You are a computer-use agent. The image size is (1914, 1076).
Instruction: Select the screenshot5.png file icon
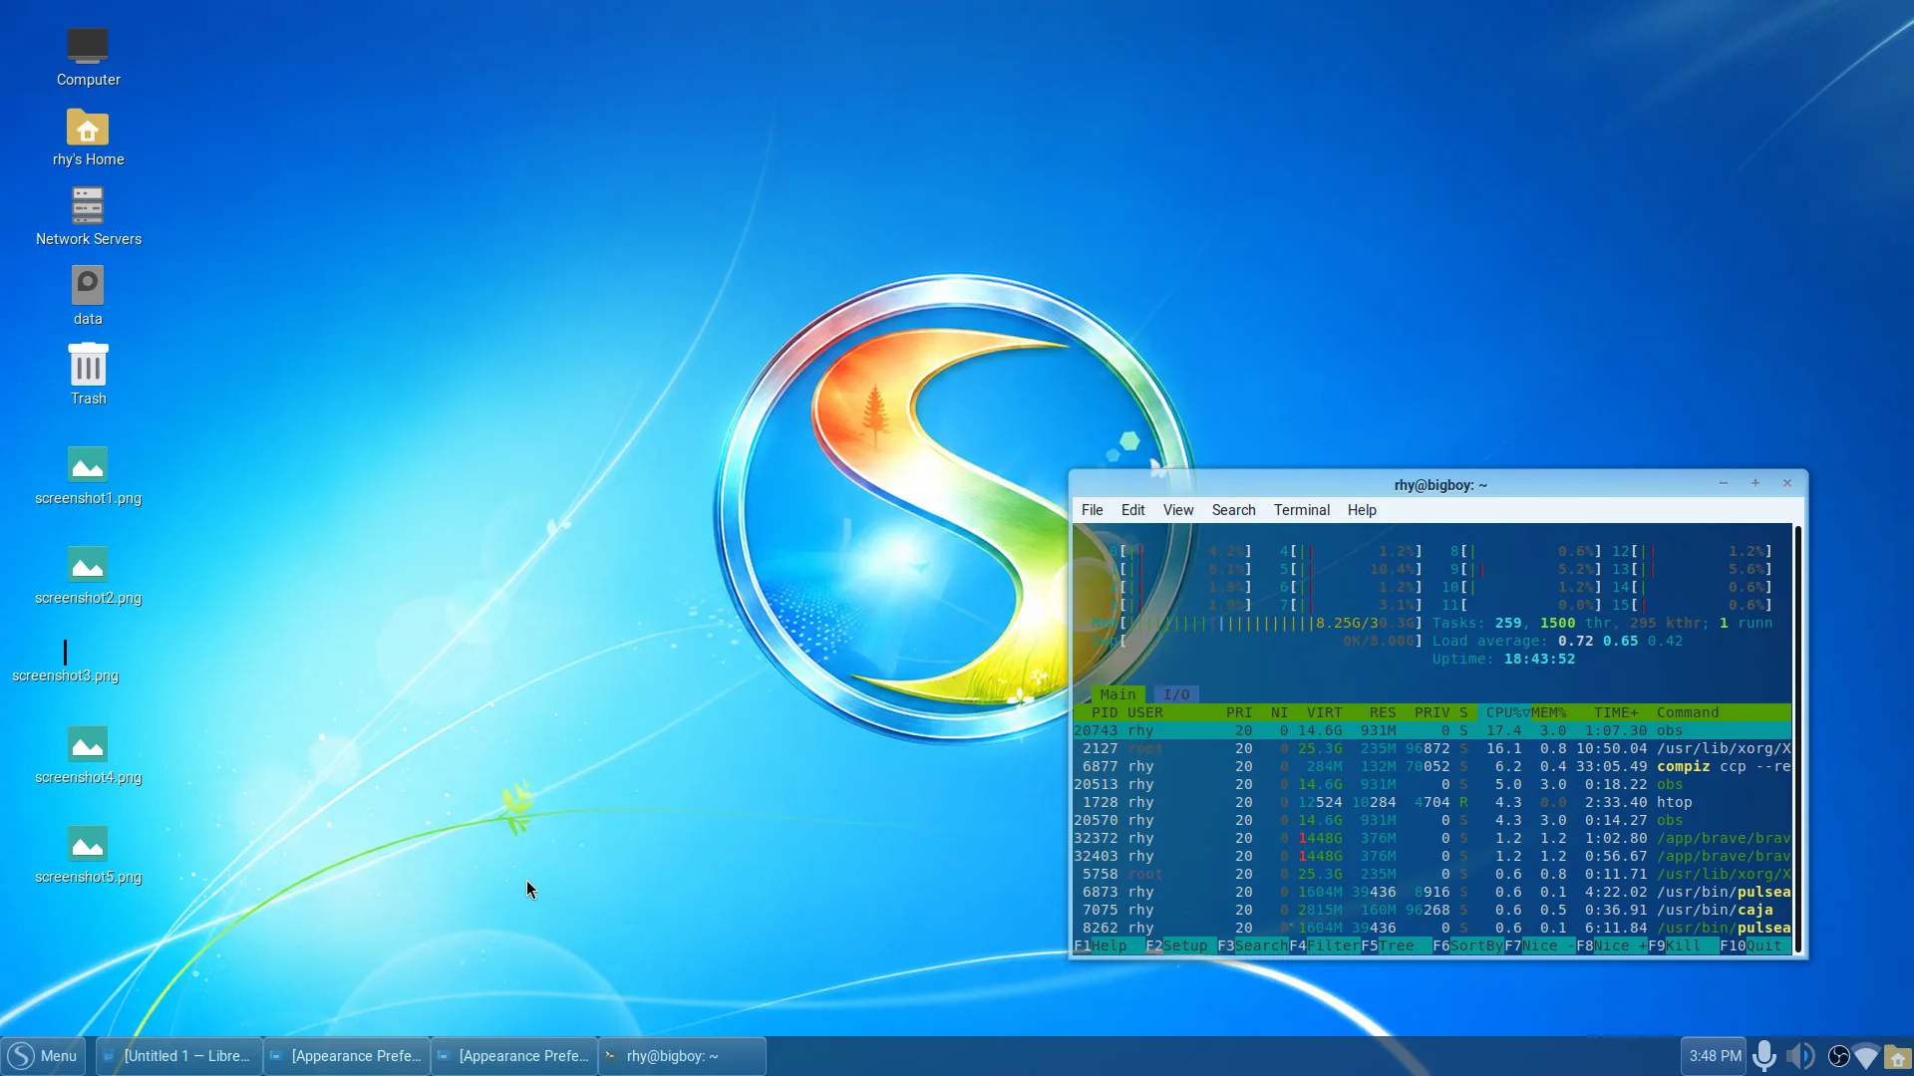(x=88, y=844)
